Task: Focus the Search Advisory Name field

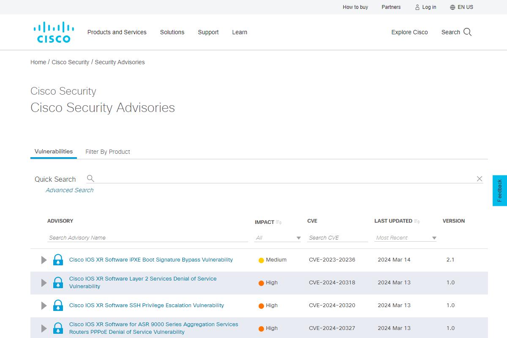Action: pos(147,238)
